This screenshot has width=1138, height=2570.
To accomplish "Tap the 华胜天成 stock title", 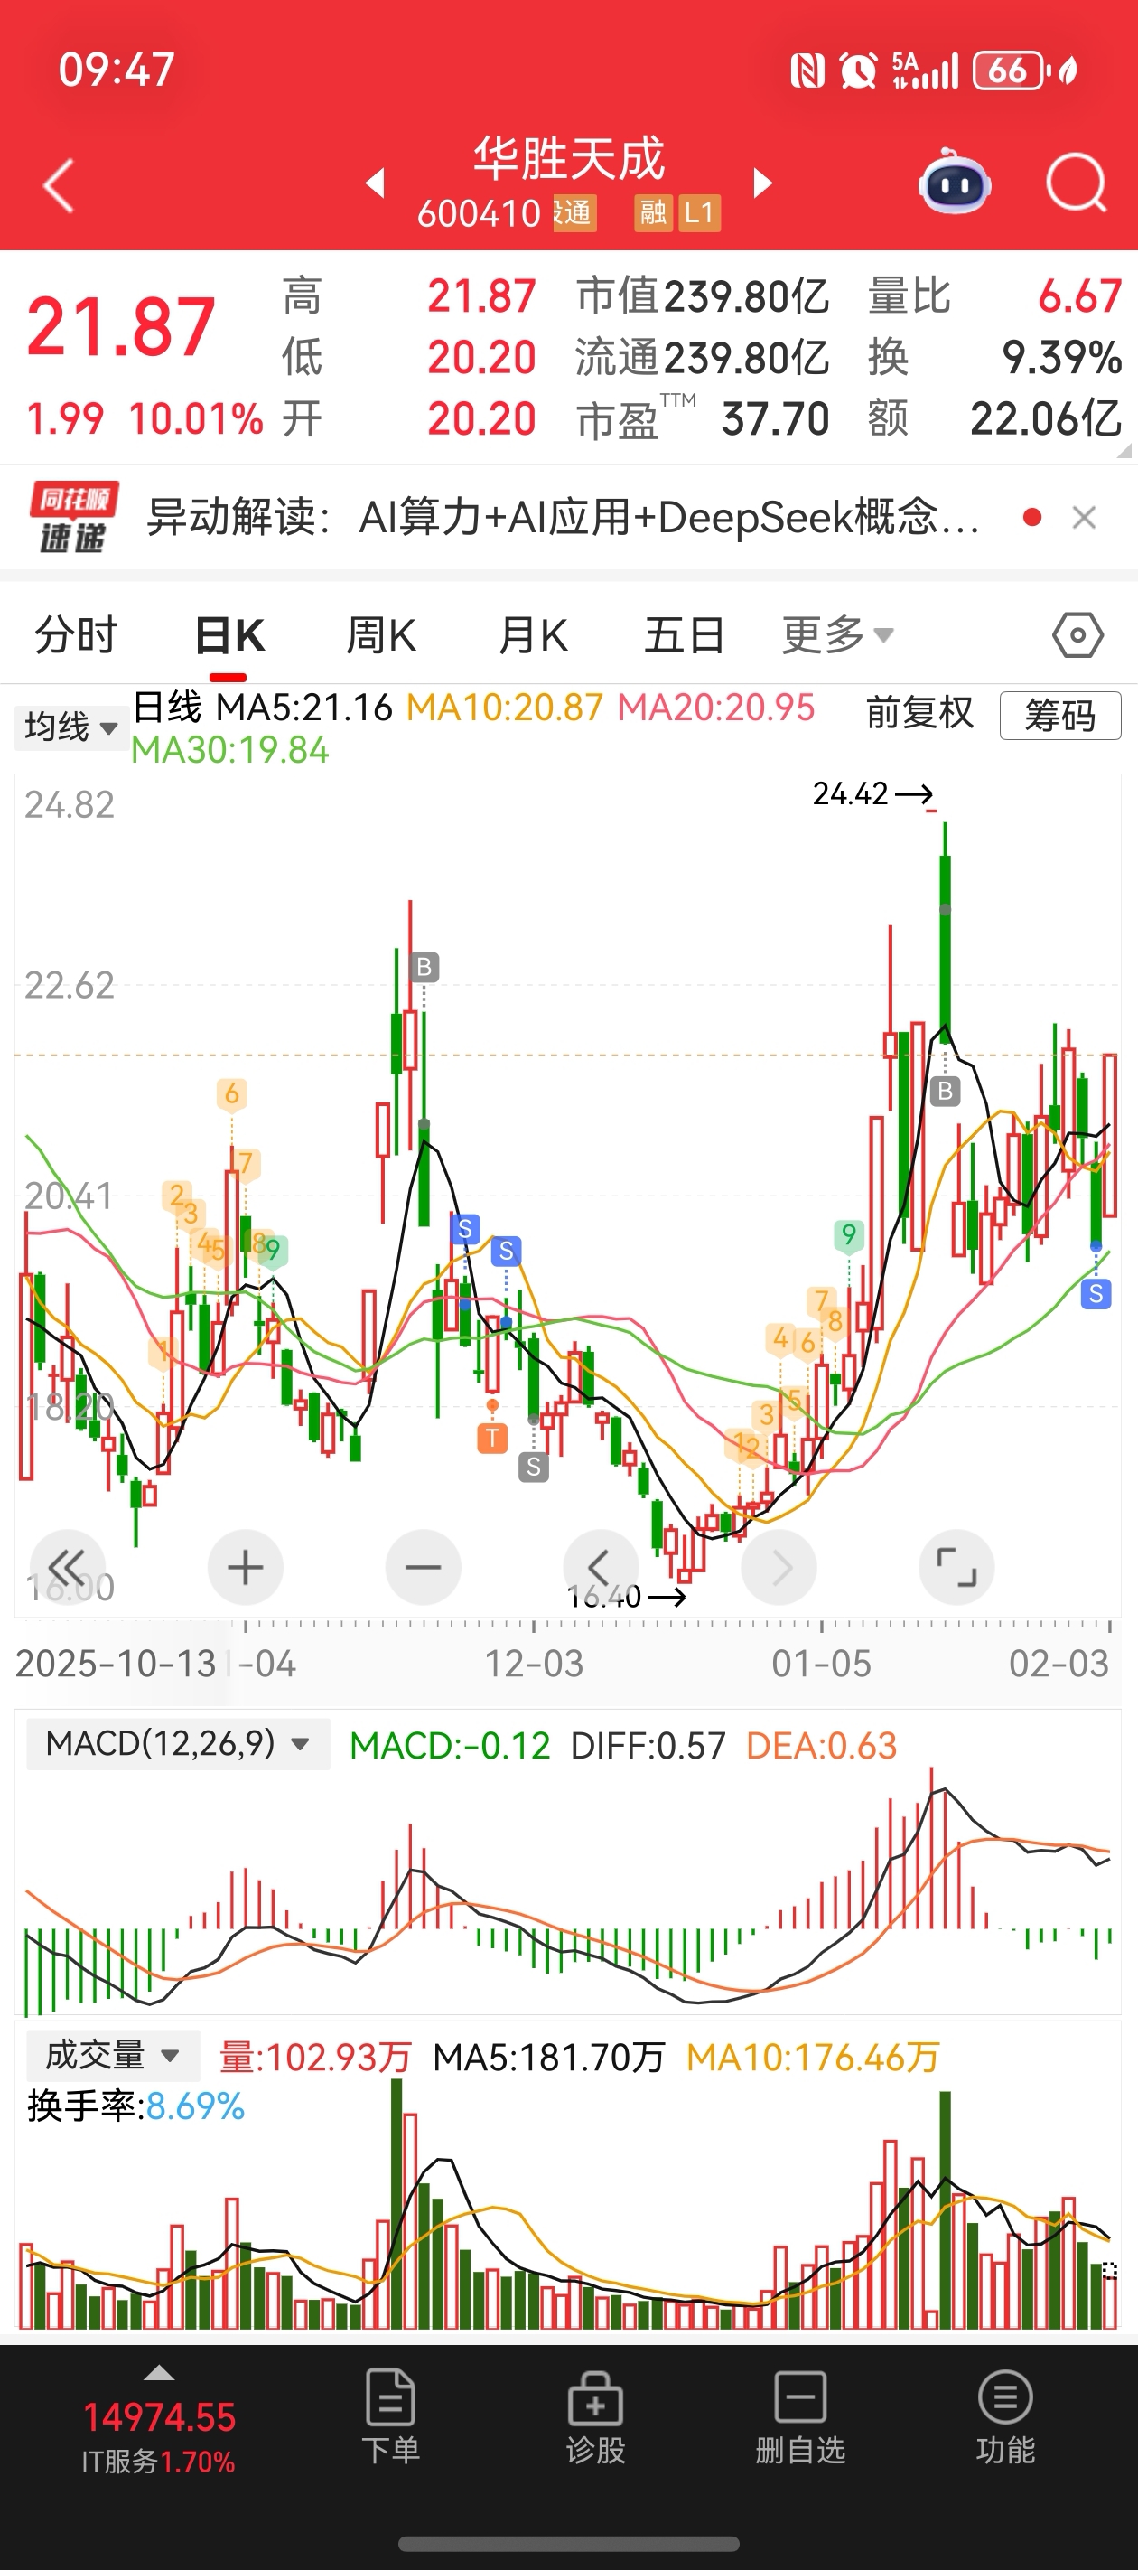I will [568, 160].
